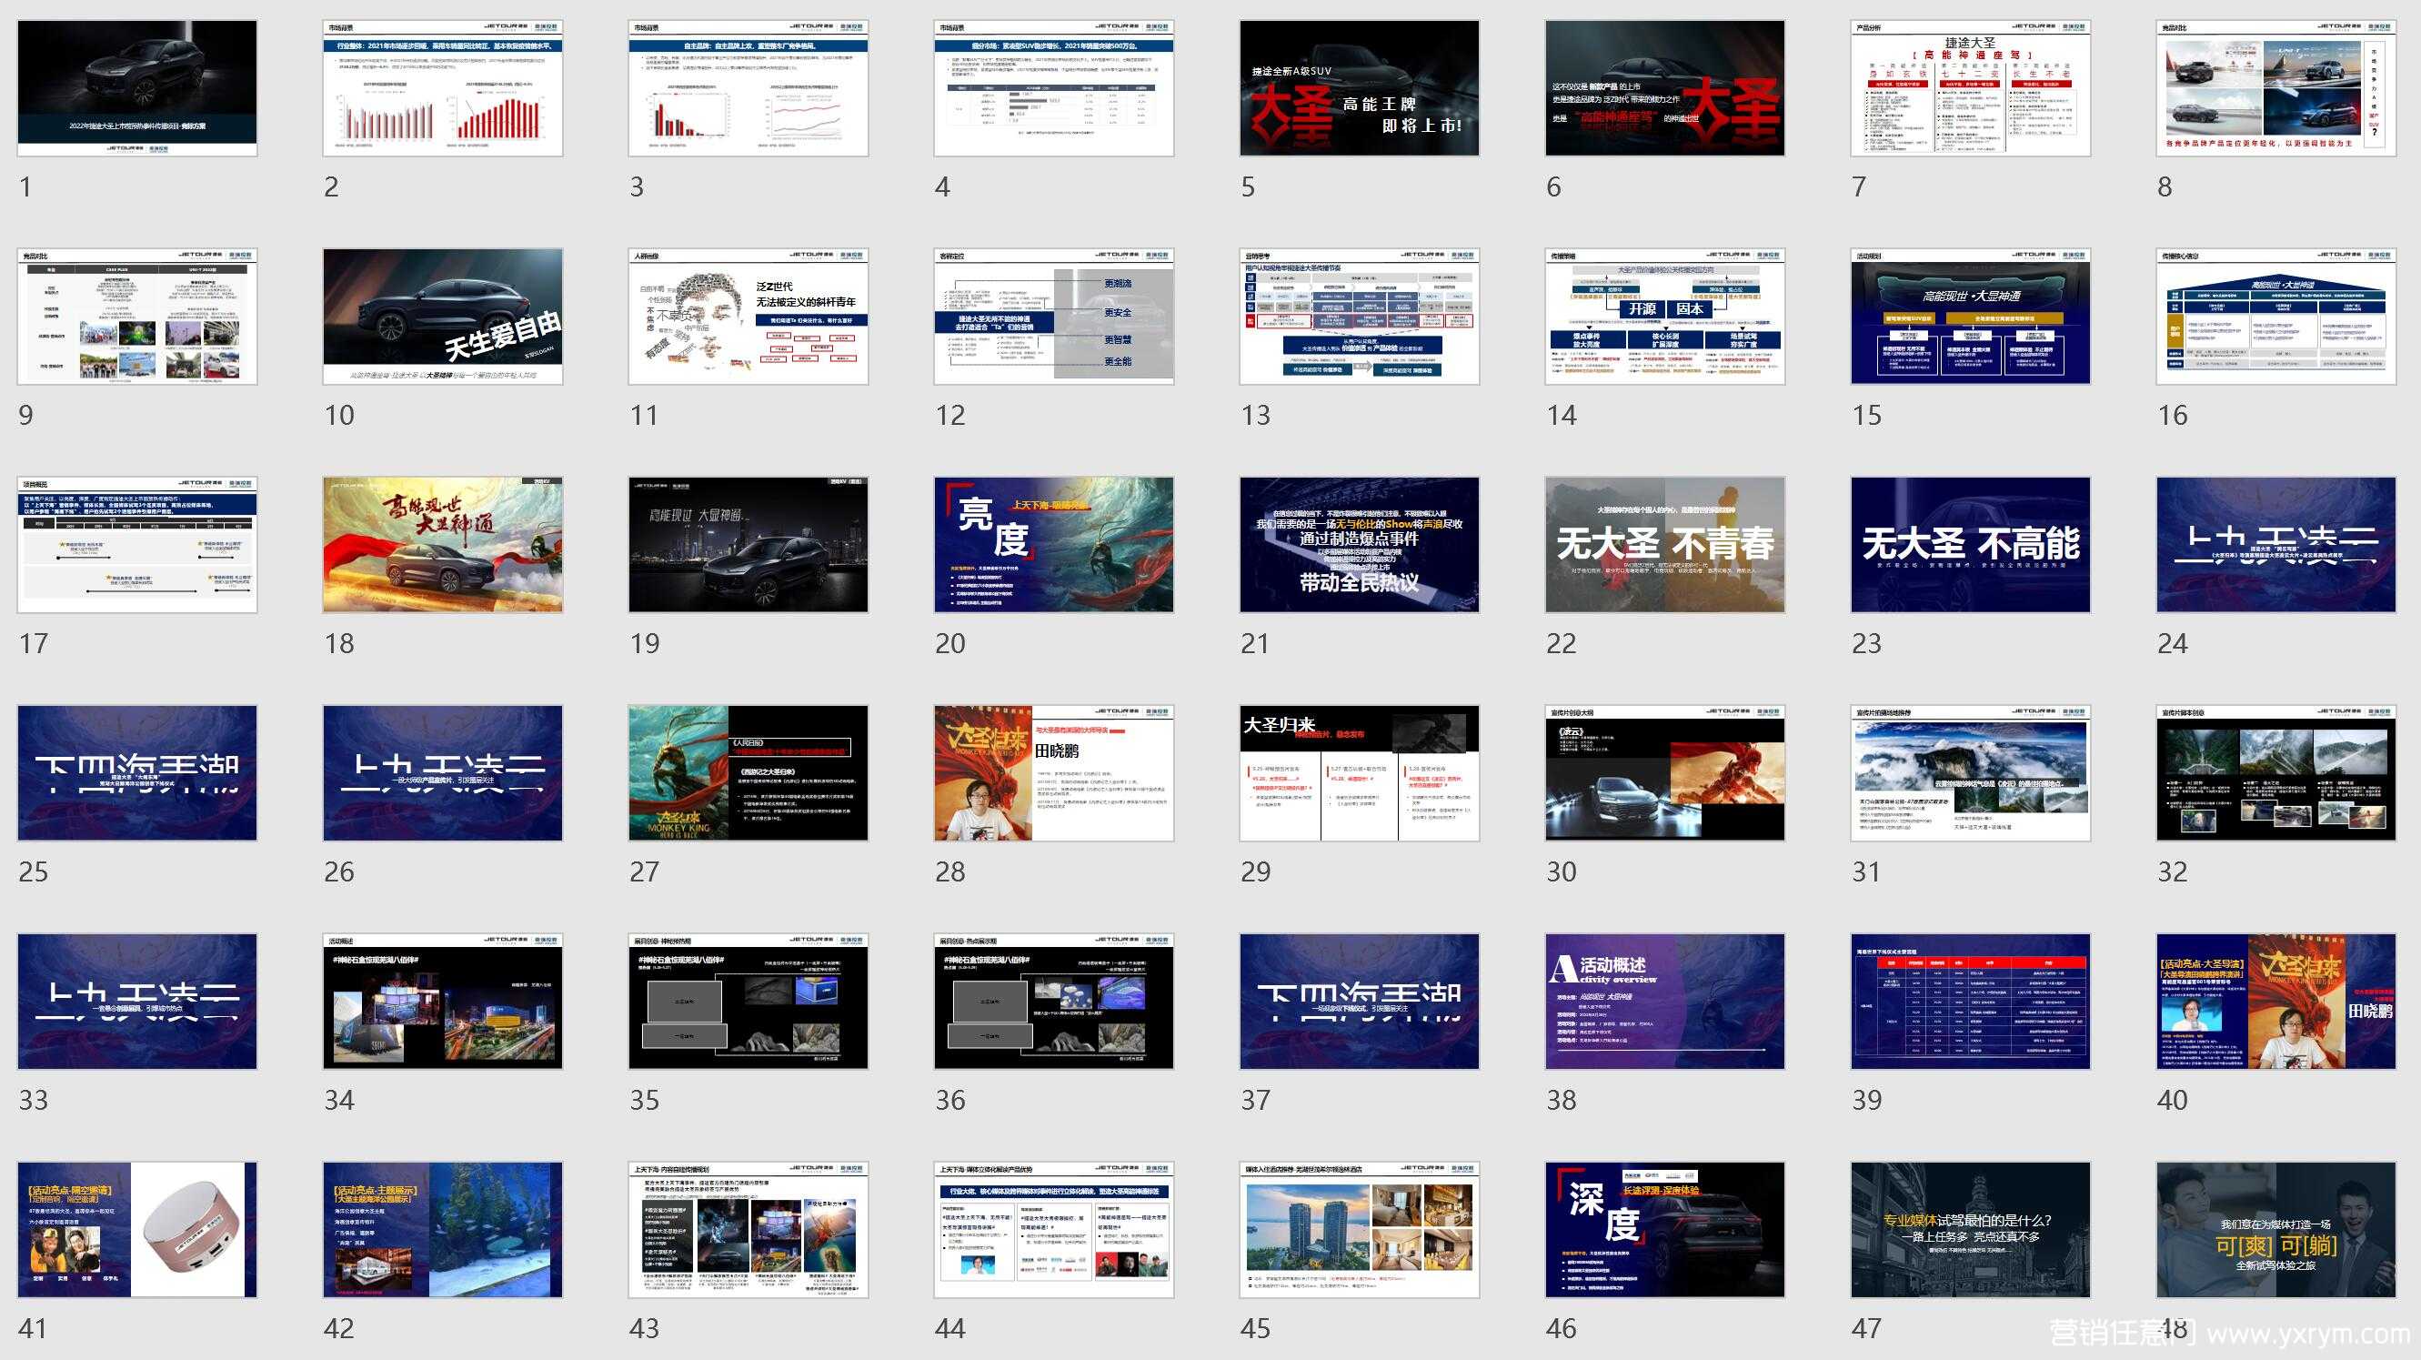This screenshot has width=2421, height=1360.
Task: Select slide 46 深度 thumbnail
Action: coord(1664,1230)
